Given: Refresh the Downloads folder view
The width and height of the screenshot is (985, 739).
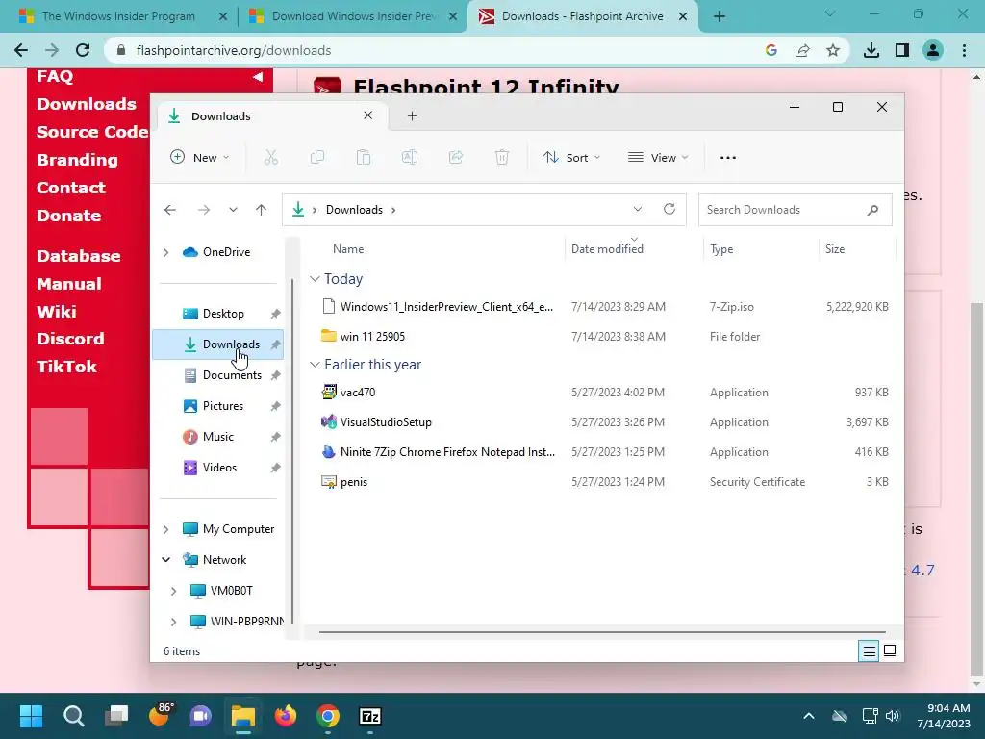Looking at the screenshot, I should pyautogui.click(x=669, y=209).
